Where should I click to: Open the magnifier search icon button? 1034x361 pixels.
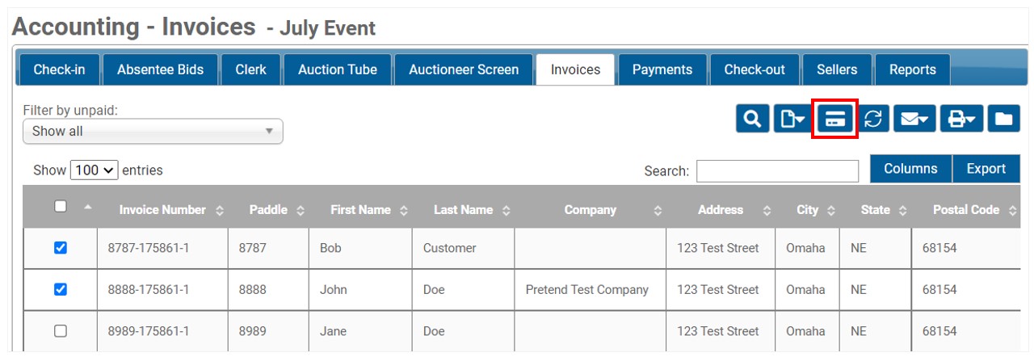752,119
